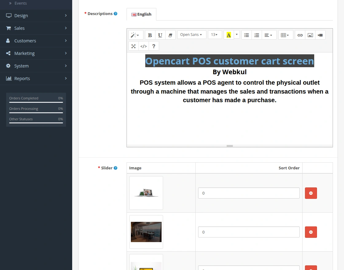
Task: Open the editor help dialog
Action: (x=154, y=46)
